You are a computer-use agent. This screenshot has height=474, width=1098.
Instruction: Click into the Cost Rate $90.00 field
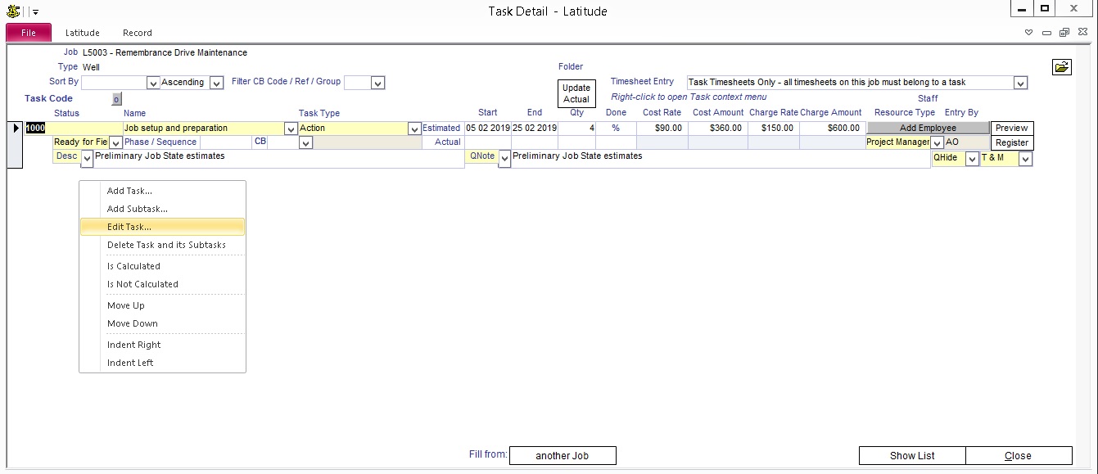click(662, 129)
